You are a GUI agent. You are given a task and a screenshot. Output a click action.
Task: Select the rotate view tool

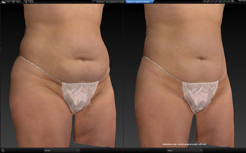(x=14, y=2)
